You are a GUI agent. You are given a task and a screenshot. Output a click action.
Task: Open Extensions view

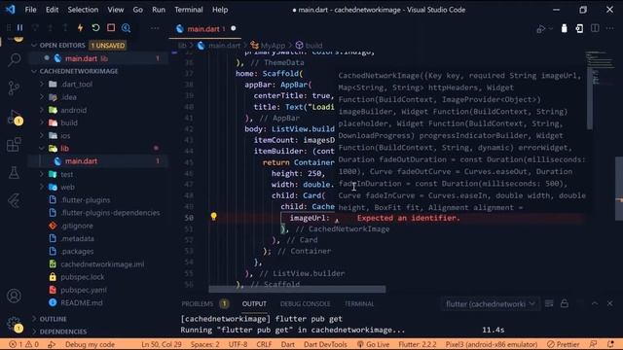click(14, 145)
